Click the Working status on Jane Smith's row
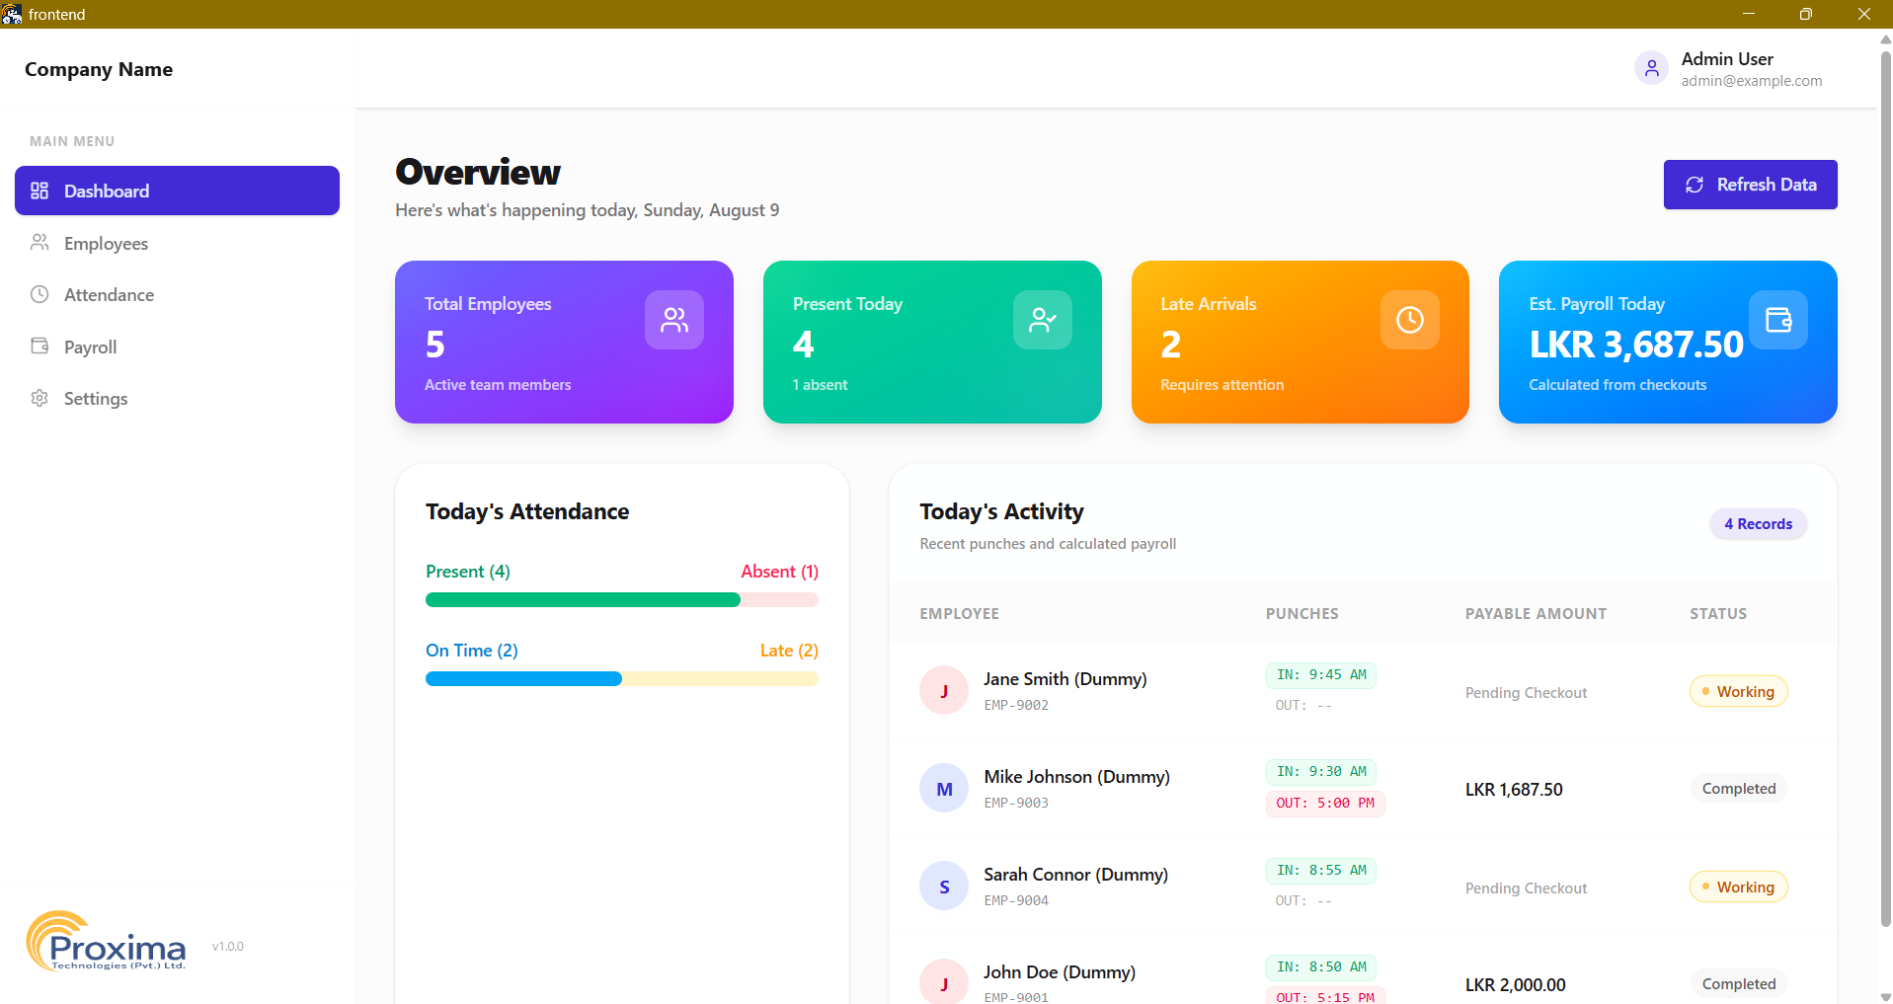1893x1004 pixels. pyautogui.click(x=1738, y=691)
